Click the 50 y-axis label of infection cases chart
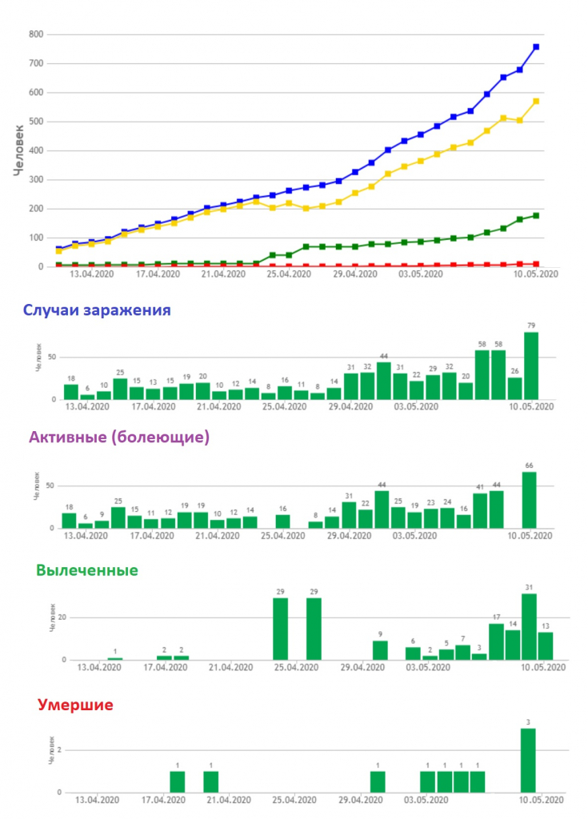 coord(54,358)
